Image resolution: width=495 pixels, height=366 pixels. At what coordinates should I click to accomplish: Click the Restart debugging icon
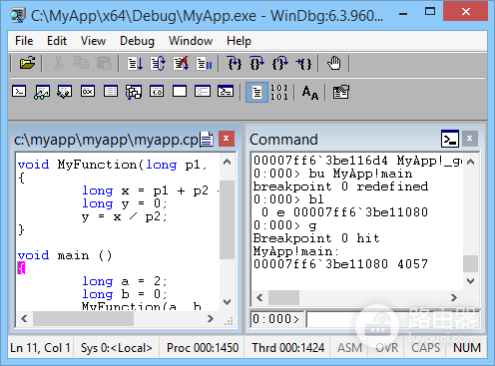(x=158, y=63)
